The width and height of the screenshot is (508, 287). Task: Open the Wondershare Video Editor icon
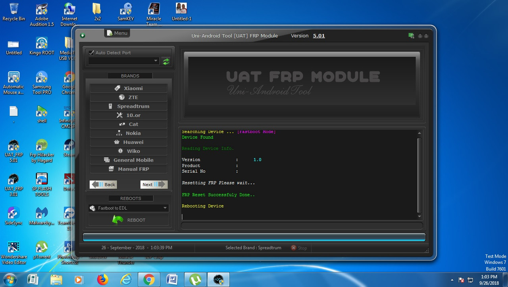tap(13, 253)
